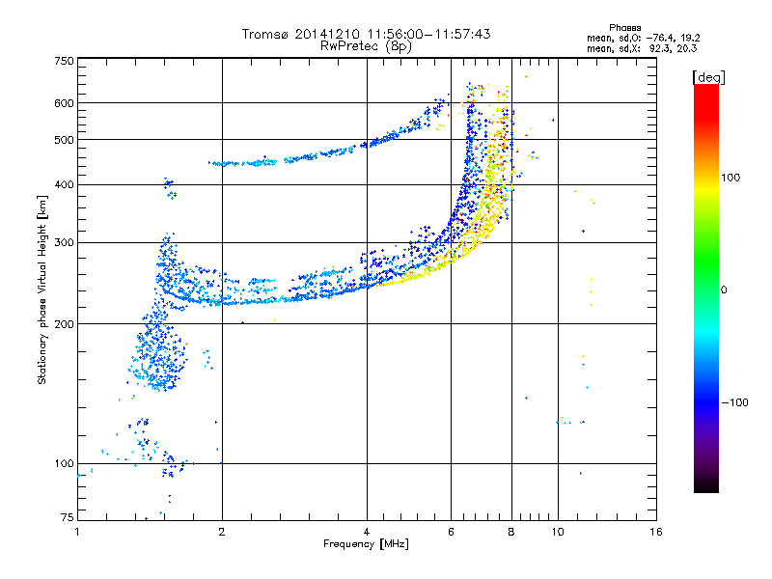Click the y-axis tick label '100'

pos(65,463)
